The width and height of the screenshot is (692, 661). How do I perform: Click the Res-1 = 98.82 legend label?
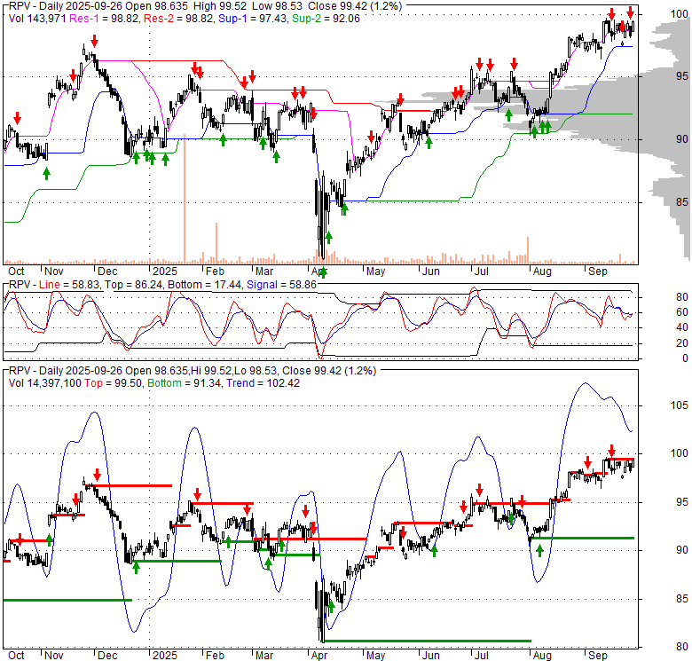(x=104, y=19)
